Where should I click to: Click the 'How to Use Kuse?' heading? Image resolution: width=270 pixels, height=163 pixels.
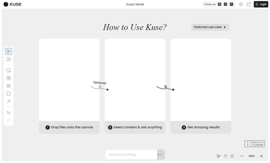click(x=135, y=27)
